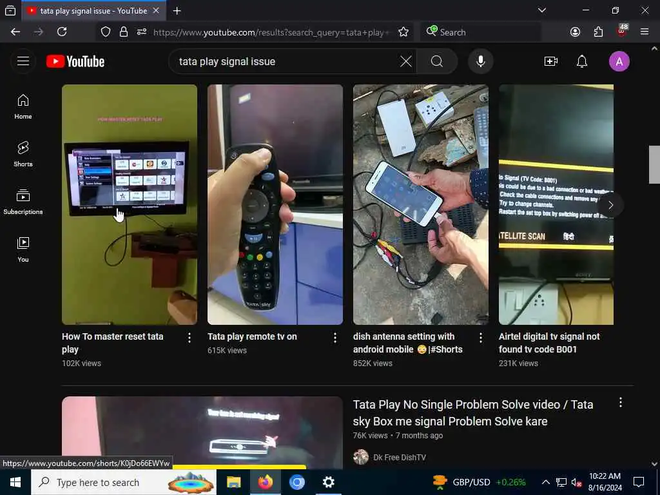This screenshot has height=495, width=660.
Task: Open the tracking protection shield
Action: tap(106, 32)
